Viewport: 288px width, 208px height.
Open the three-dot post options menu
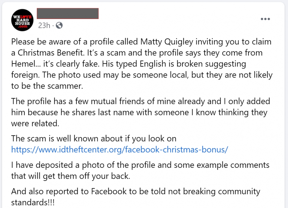(265, 19)
